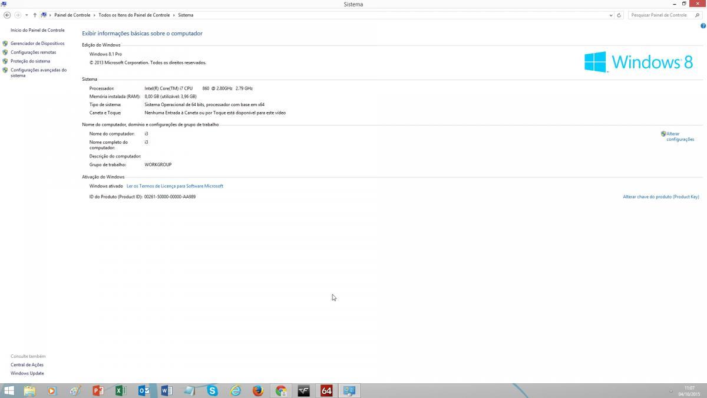Click the shield icon beside Alterar configurações
This screenshot has height=398, width=707.
coord(663,134)
